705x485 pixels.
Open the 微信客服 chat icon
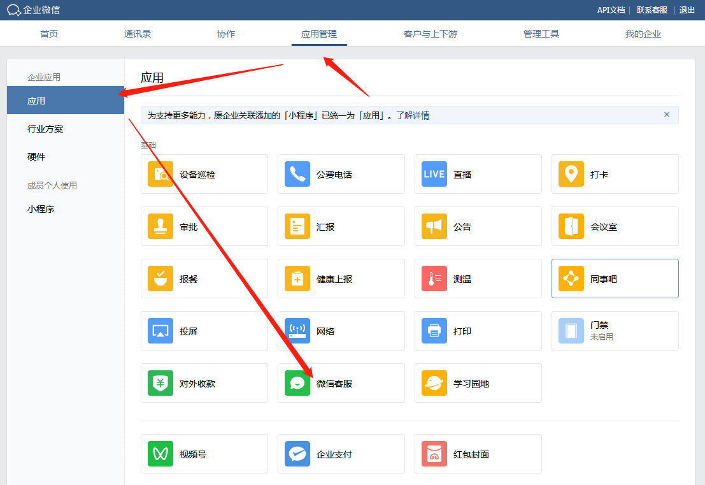[297, 383]
